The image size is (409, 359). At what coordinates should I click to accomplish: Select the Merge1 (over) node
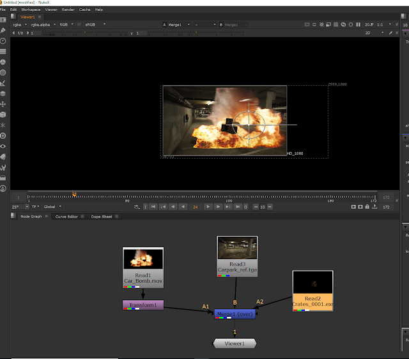tap(235, 314)
